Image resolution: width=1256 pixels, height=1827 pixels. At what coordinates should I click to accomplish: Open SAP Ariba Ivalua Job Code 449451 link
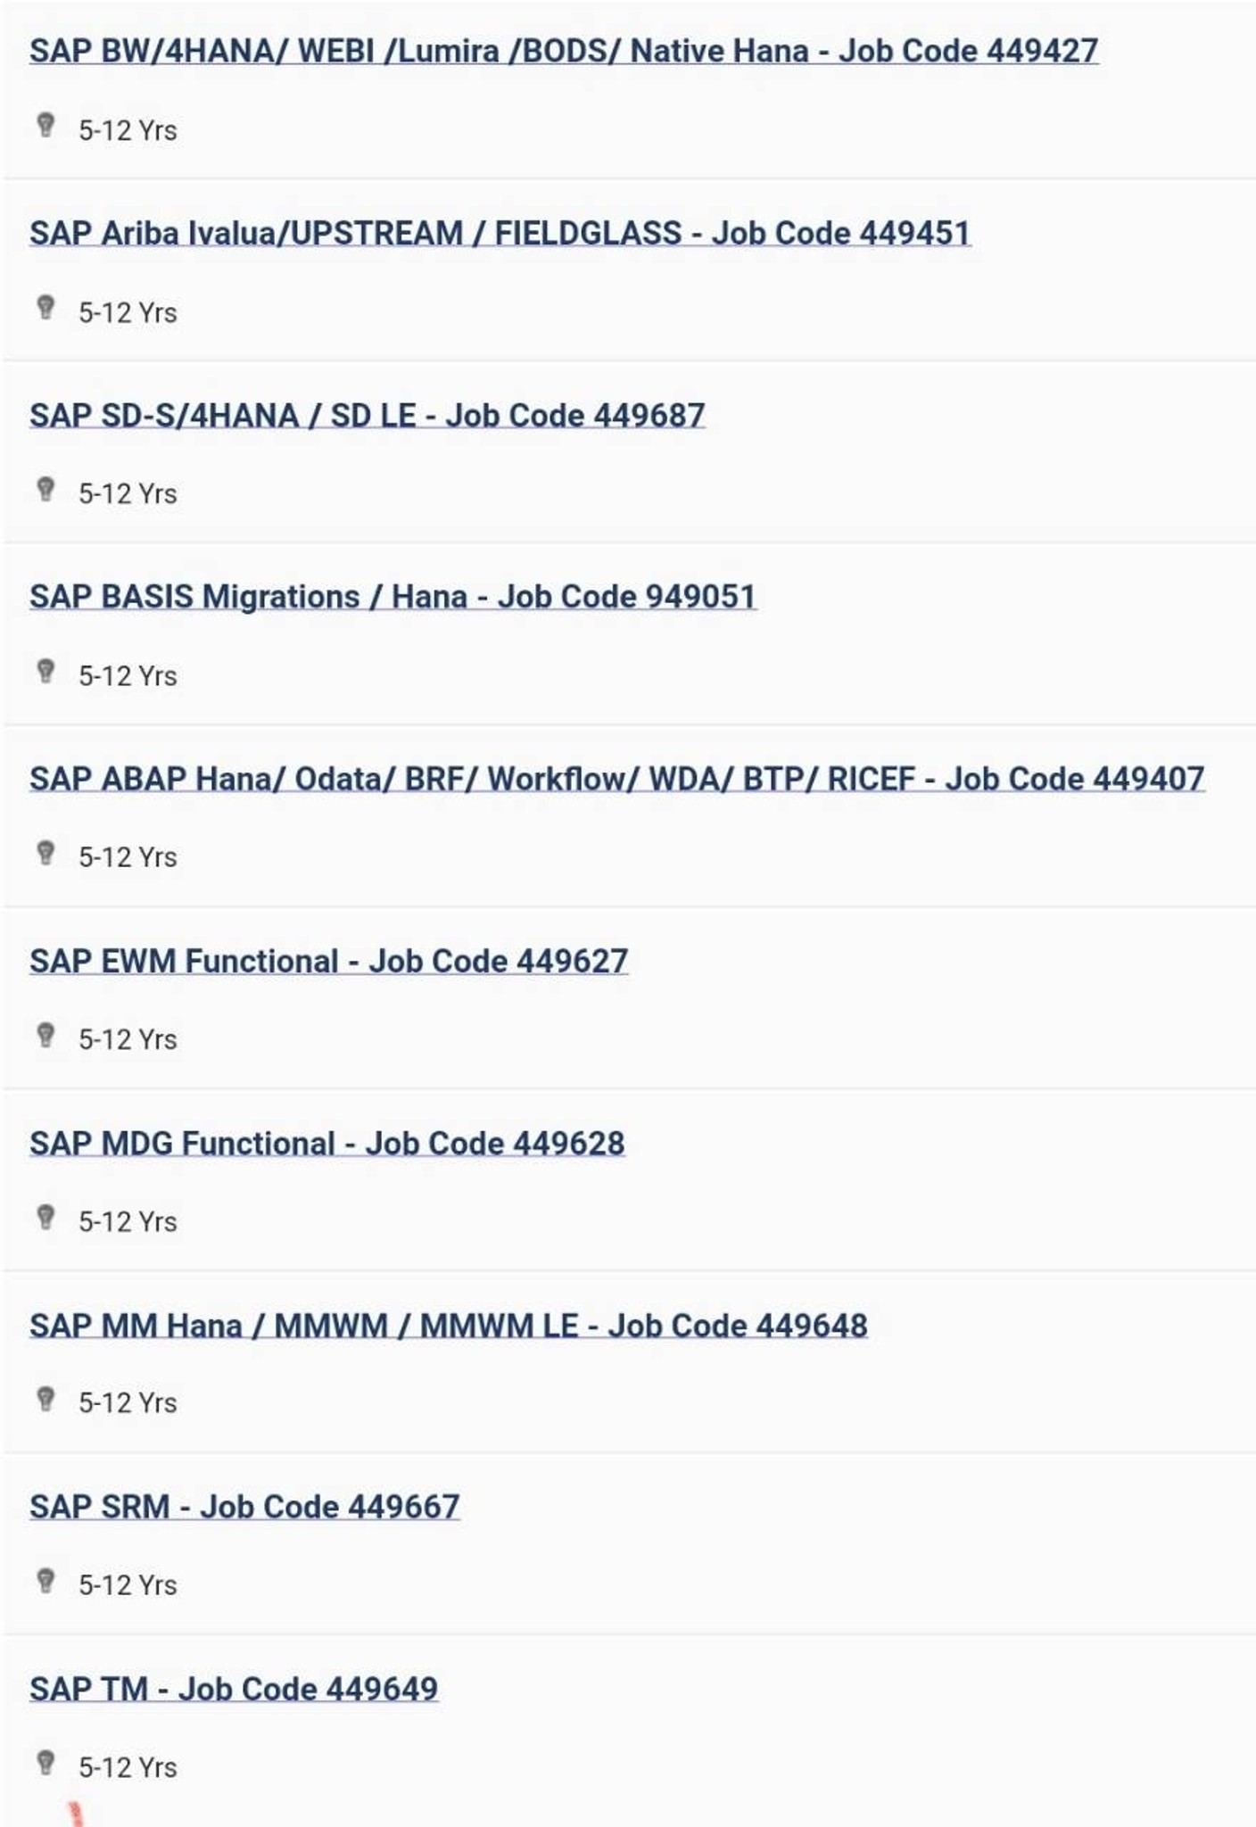click(x=500, y=234)
